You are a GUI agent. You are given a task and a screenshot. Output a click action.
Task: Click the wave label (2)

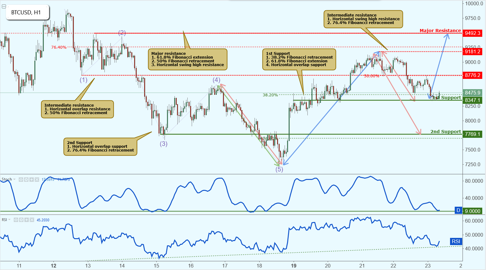pos(122,33)
